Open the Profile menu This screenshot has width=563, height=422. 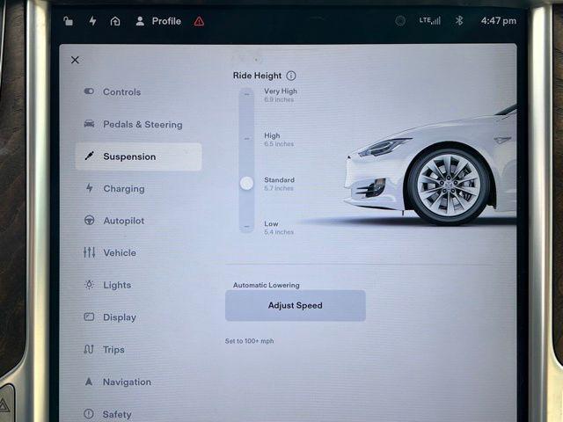158,21
